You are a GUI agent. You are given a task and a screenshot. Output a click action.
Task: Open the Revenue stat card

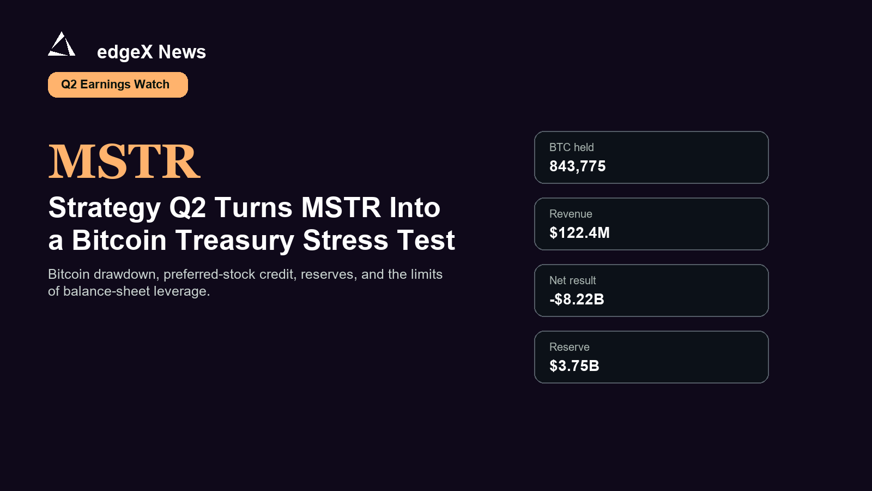pyautogui.click(x=651, y=224)
